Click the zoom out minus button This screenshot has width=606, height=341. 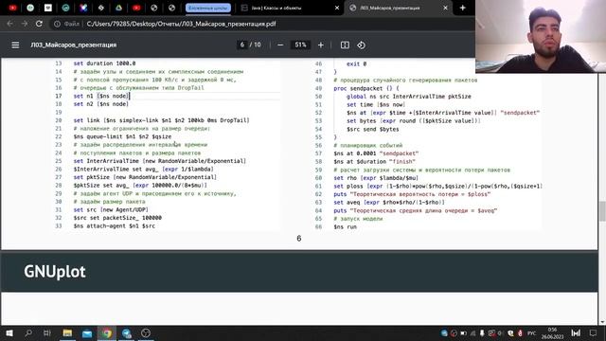[x=280, y=45]
